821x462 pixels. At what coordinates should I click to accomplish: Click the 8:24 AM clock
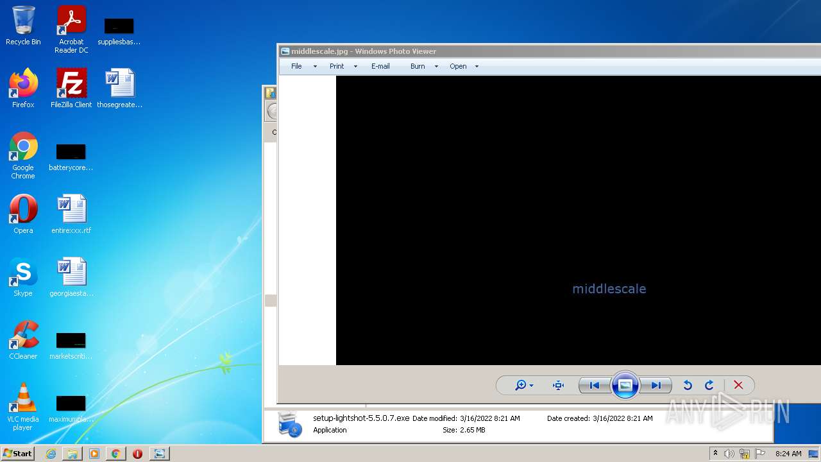pyautogui.click(x=788, y=454)
